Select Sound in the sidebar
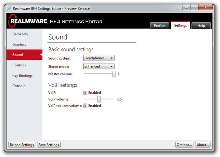Screen dimensions: 220x157 point(24,55)
